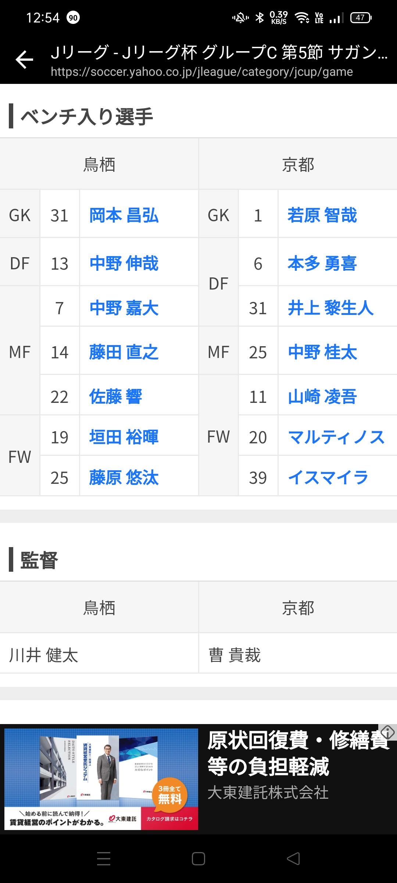
Task: Open player 岡本 昌弘 profile link
Action: [124, 216]
